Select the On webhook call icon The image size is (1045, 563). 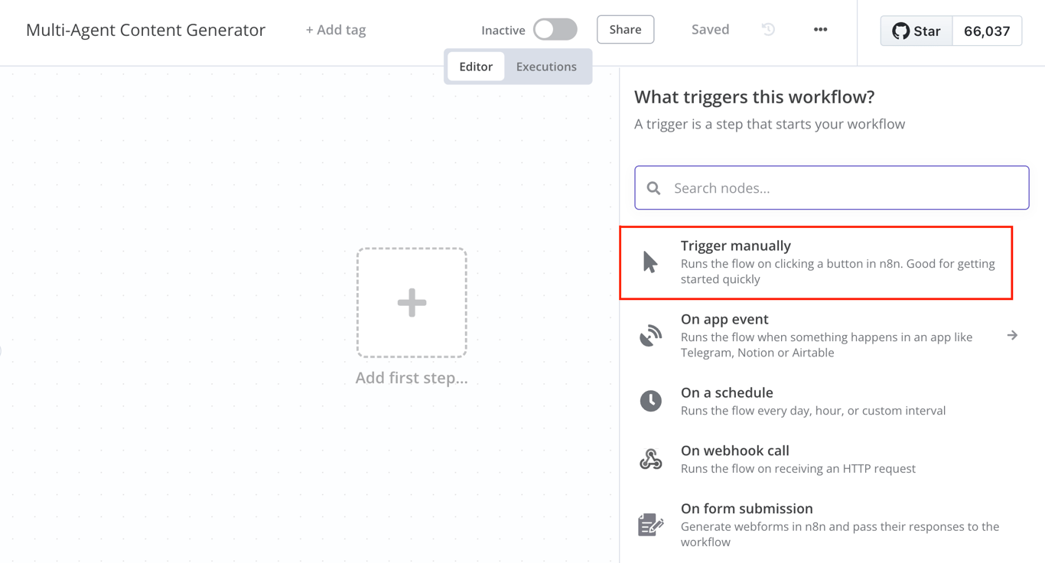pos(650,458)
